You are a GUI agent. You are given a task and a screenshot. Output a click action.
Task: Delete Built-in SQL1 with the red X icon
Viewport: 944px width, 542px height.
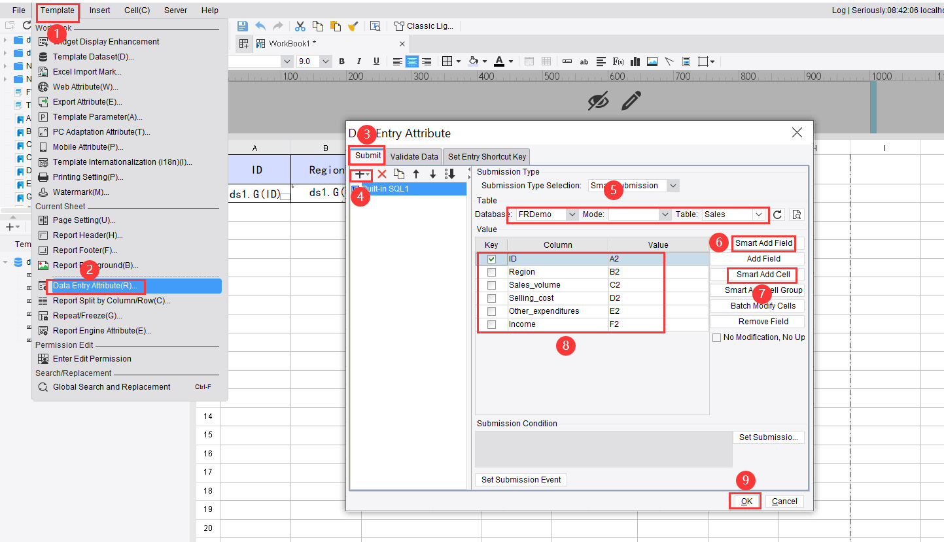(382, 175)
